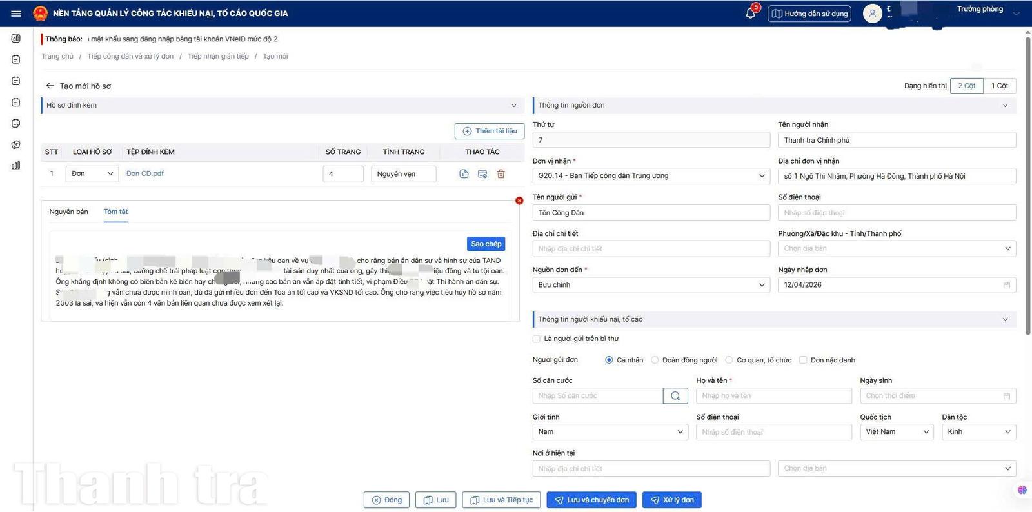The height and width of the screenshot is (512, 1032).
Task: Open the hamburger navigation menu
Action: [x=16, y=14]
